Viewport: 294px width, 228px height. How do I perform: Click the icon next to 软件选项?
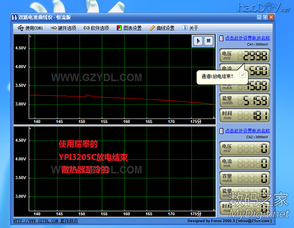click(86, 28)
